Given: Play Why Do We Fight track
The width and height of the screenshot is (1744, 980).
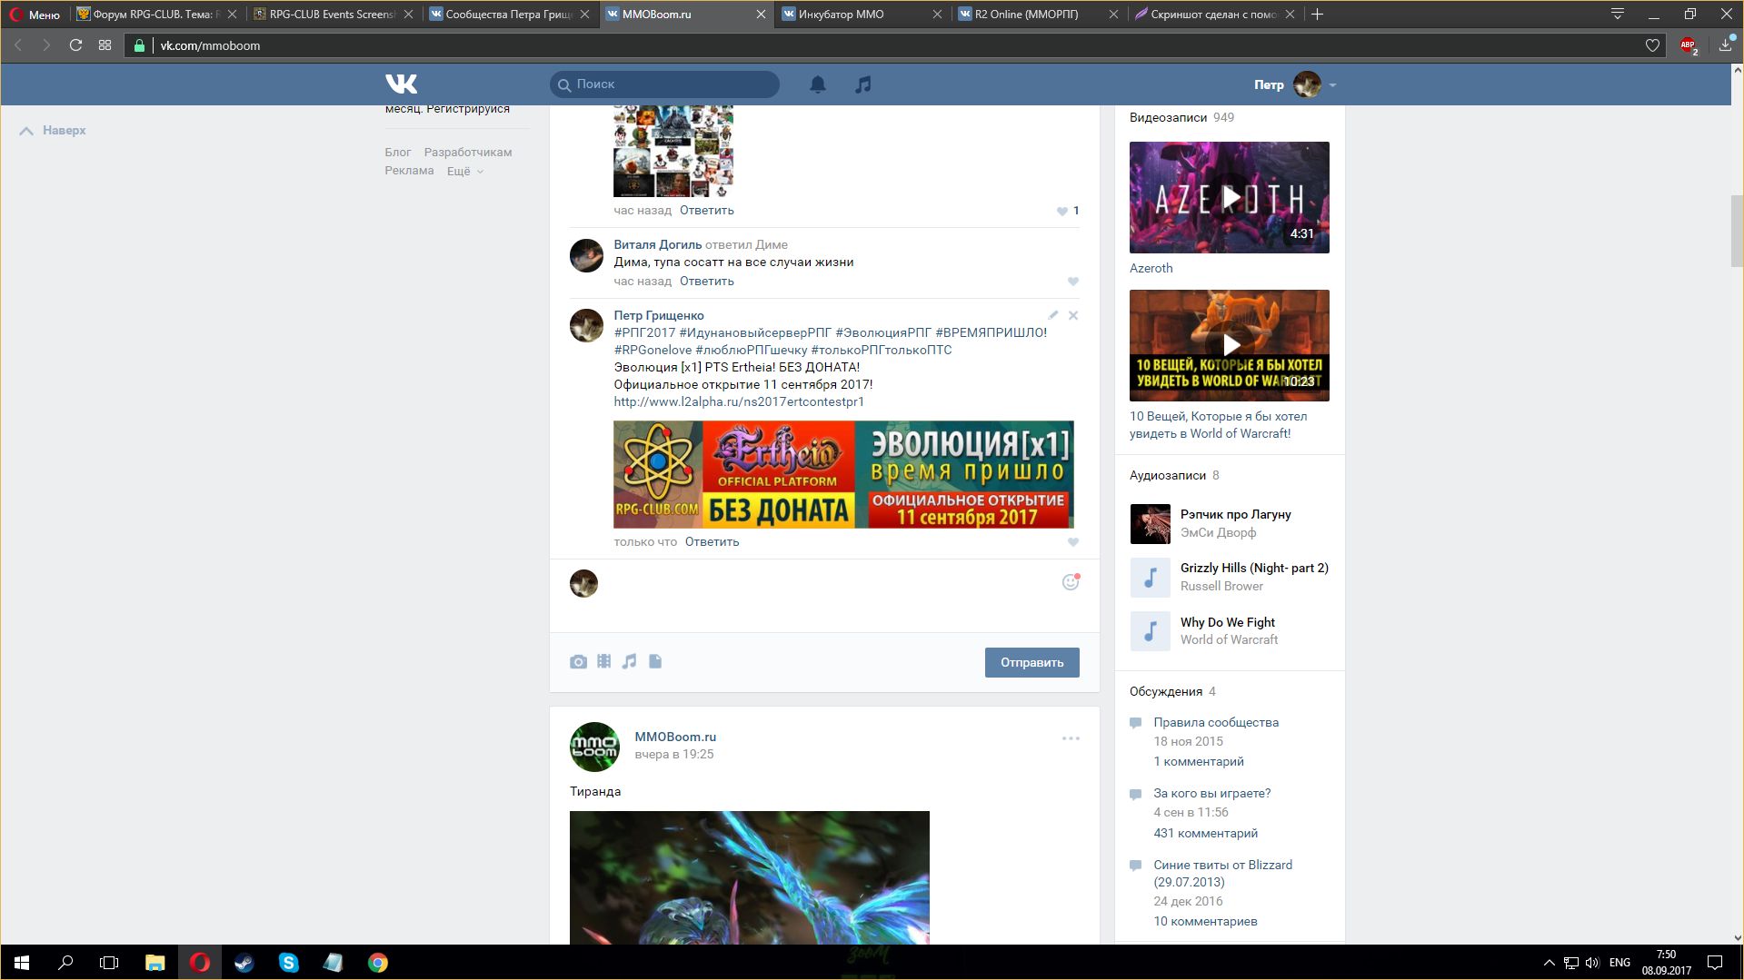Looking at the screenshot, I should tap(1150, 631).
